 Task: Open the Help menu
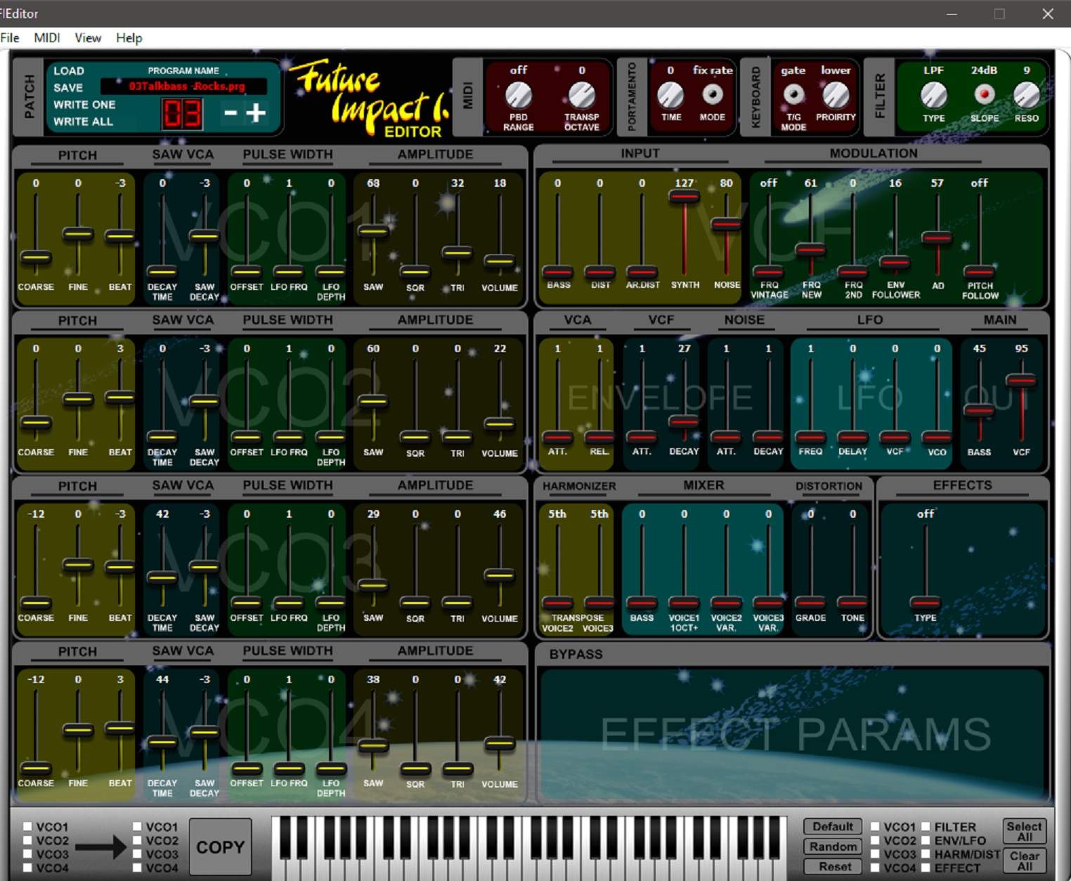click(129, 38)
